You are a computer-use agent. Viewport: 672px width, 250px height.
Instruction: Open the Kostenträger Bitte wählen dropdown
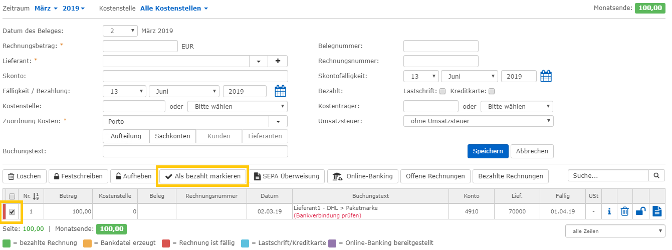point(517,106)
